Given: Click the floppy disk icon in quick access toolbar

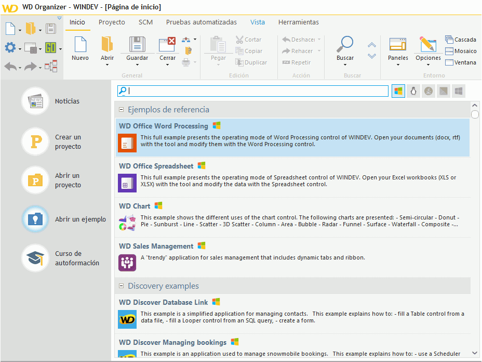Looking at the screenshot, I should 51,29.
